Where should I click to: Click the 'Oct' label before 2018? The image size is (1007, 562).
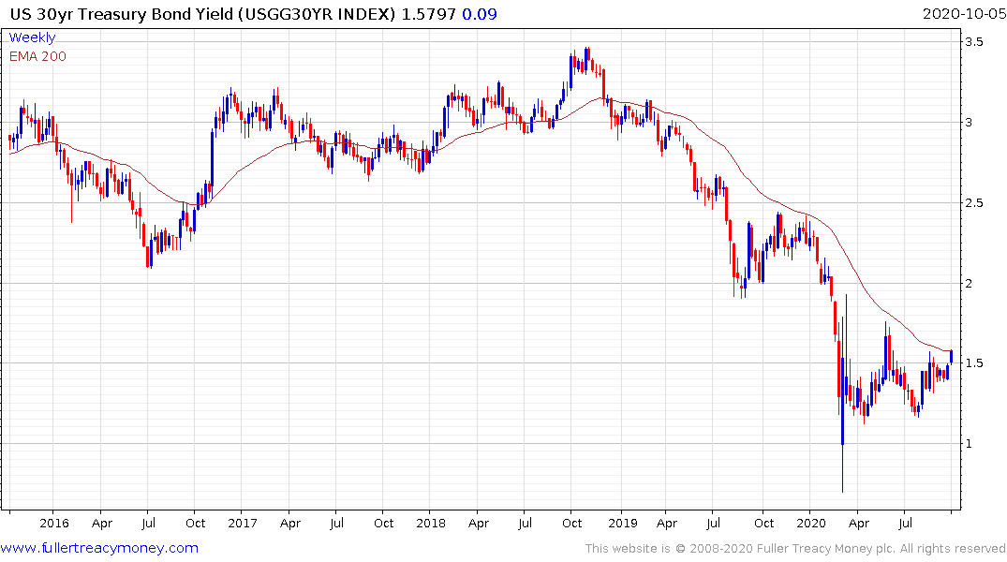tap(383, 523)
